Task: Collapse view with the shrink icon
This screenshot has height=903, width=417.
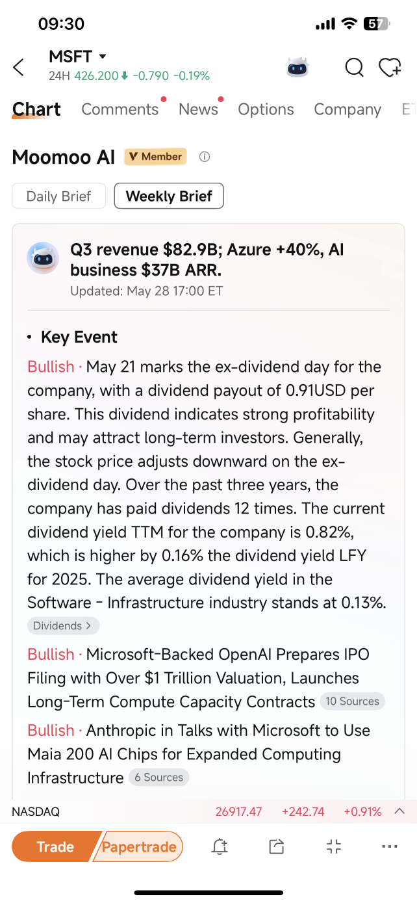Action: pyautogui.click(x=334, y=846)
